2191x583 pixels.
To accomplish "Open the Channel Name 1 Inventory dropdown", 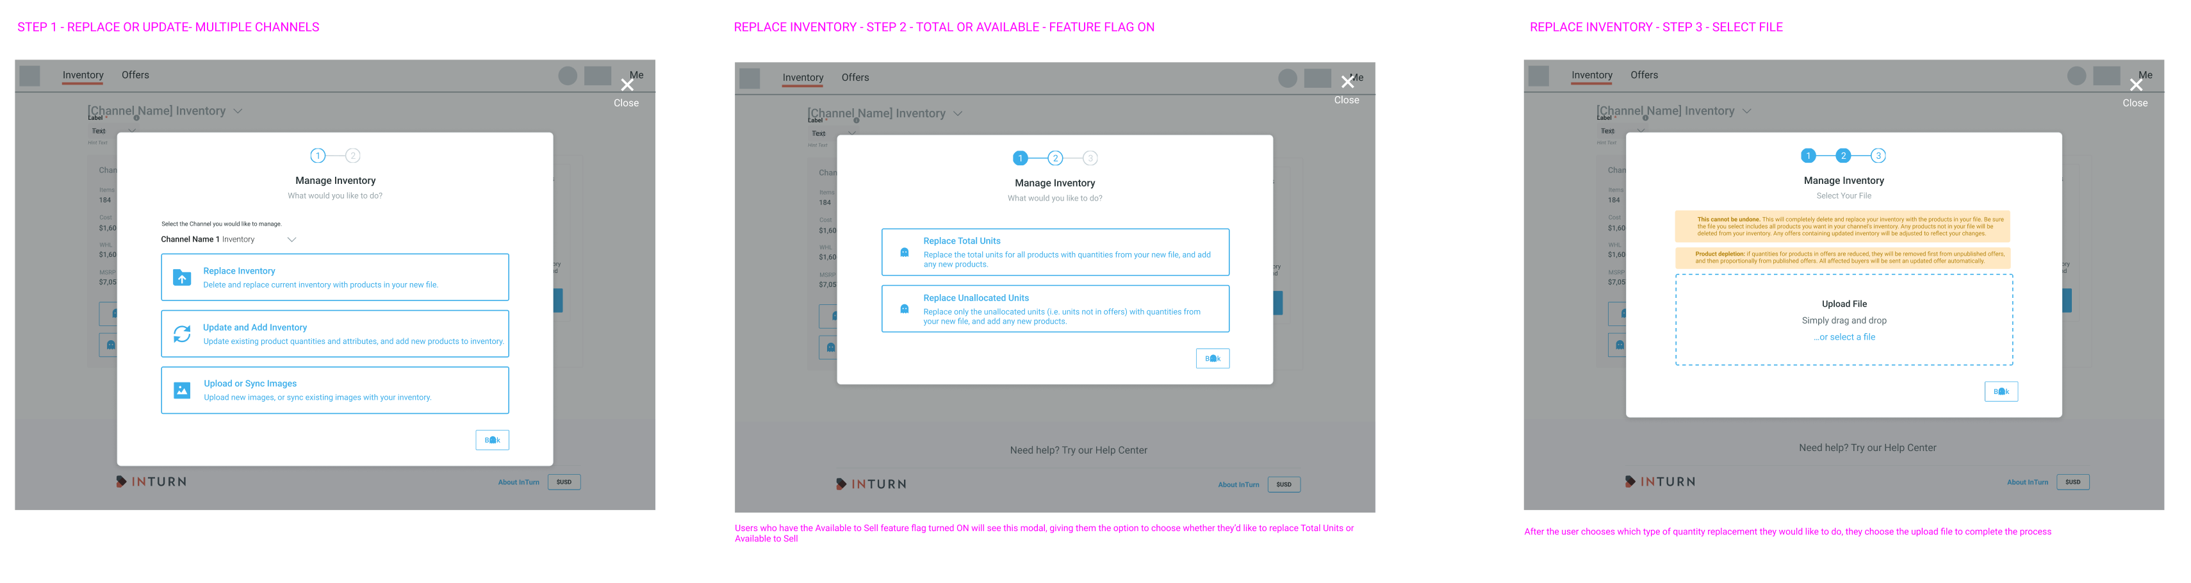I will (228, 240).
